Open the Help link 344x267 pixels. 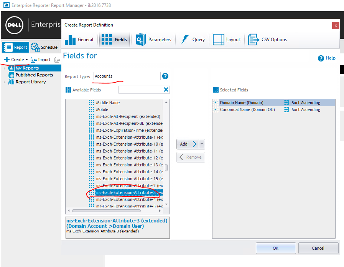coord(331,58)
